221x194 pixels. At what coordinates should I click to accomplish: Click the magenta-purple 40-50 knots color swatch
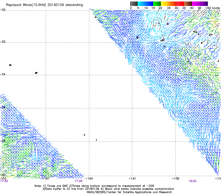200,4
